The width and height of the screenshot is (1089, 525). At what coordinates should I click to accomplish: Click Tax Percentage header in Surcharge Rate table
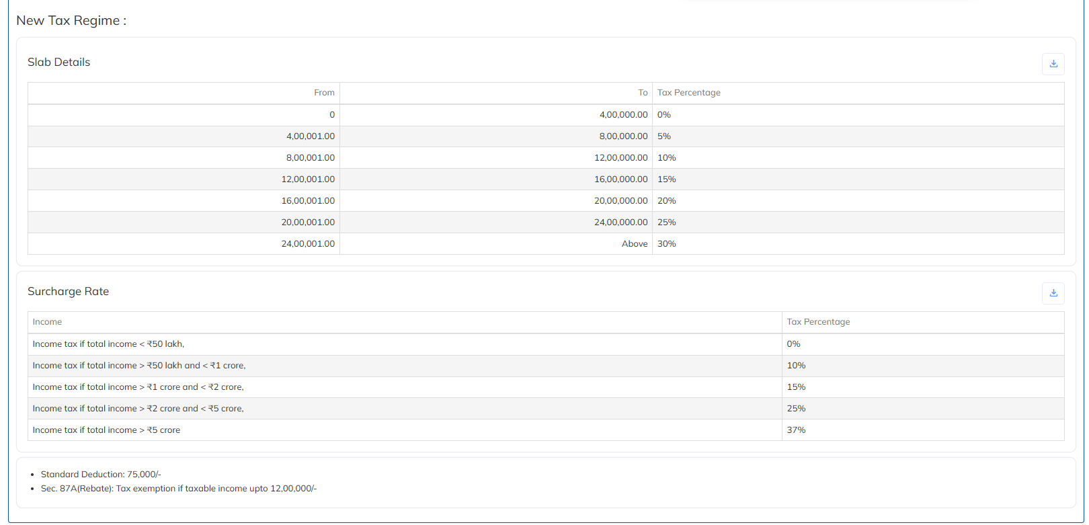pyautogui.click(x=818, y=322)
